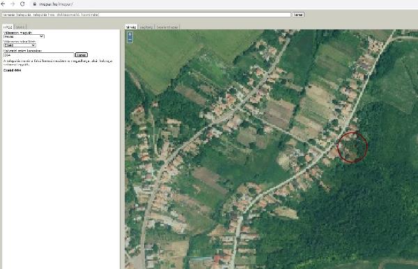Click the parcel number input containing 664

pos(38,55)
